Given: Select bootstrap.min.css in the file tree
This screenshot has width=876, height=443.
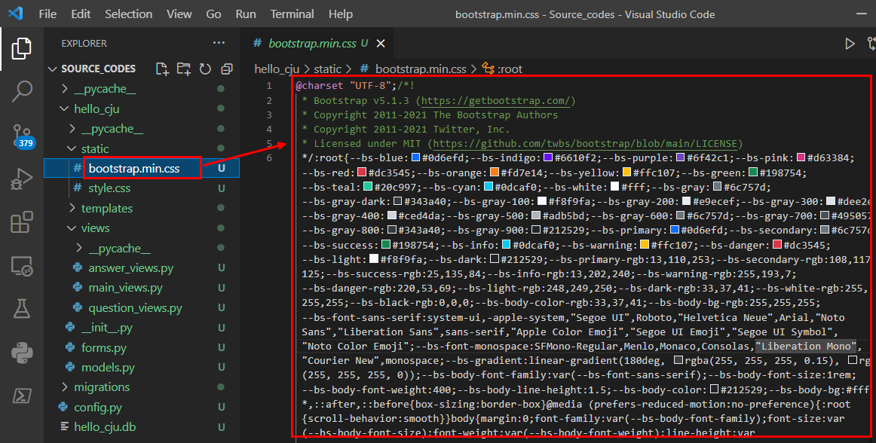Looking at the screenshot, I should click(x=142, y=168).
